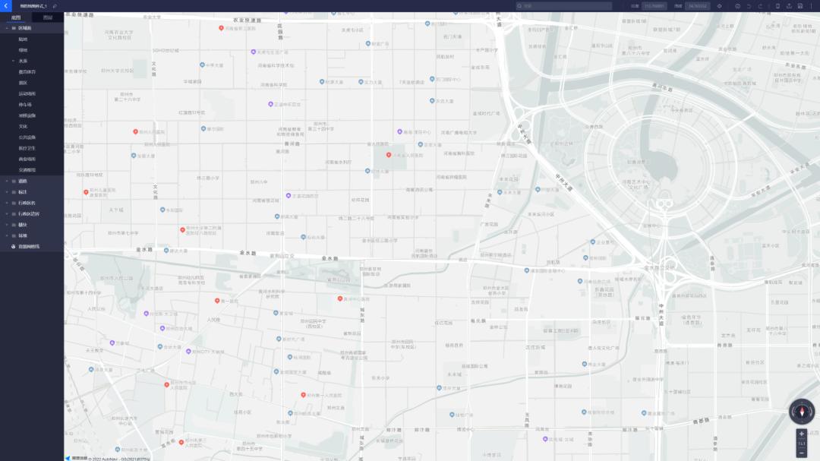Collapse the 区域面 layer group
Image resolution: width=820 pixels, height=461 pixels.
point(7,28)
